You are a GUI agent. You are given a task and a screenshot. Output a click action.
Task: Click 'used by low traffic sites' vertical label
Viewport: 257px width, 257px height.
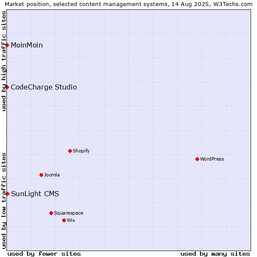3,201
